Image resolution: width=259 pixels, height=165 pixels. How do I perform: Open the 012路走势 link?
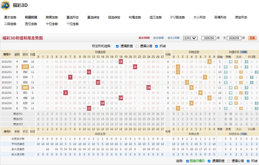(x=178, y=17)
